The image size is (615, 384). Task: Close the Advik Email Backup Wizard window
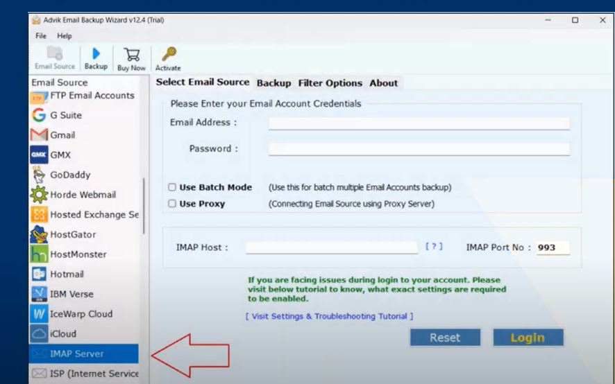(x=603, y=20)
